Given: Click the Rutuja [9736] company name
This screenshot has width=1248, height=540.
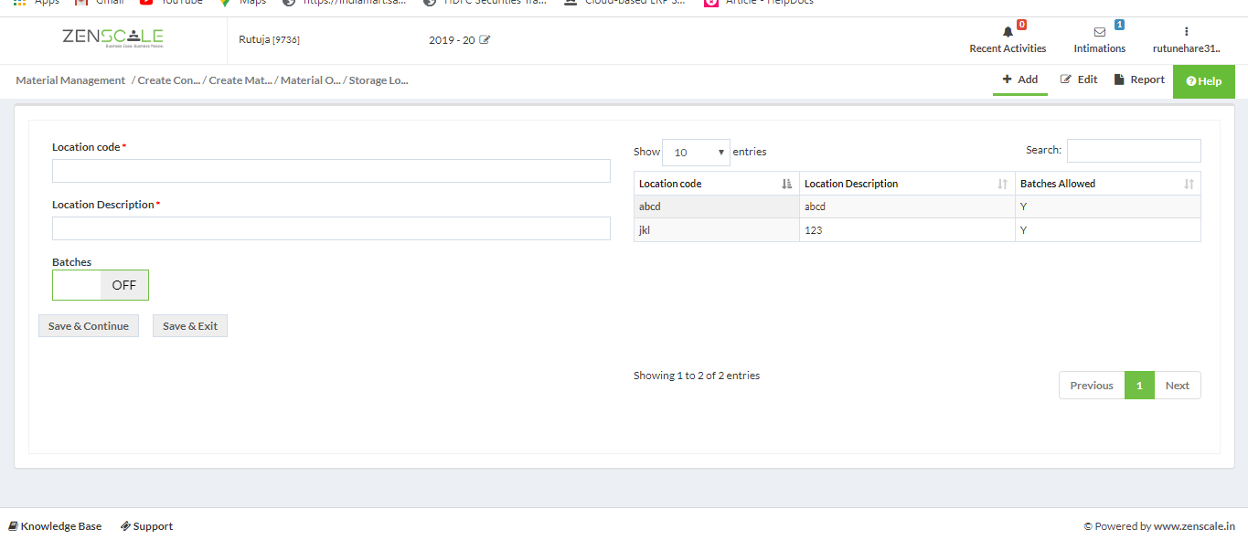Looking at the screenshot, I should 269,40.
